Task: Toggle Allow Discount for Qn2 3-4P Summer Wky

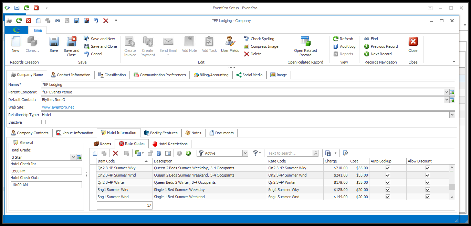Action: coord(428,168)
